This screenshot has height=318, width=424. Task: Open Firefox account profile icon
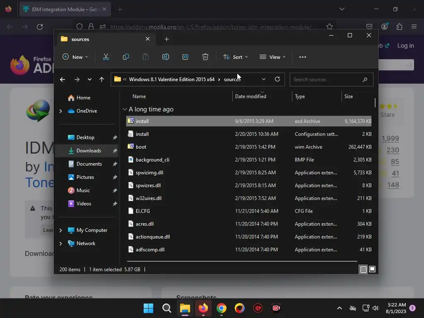coord(384,26)
